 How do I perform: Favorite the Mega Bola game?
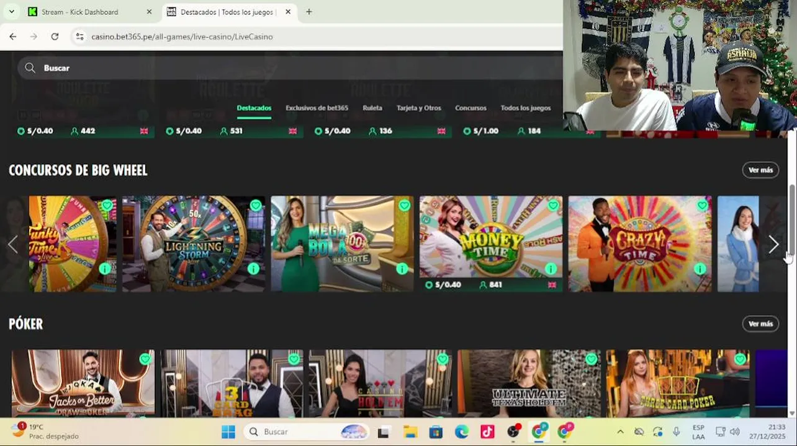[x=405, y=205]
